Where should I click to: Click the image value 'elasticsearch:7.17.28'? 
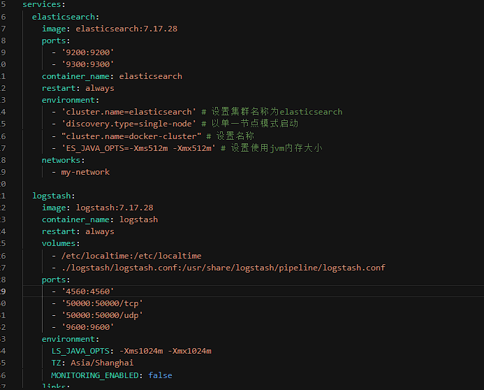coord(126,29)
